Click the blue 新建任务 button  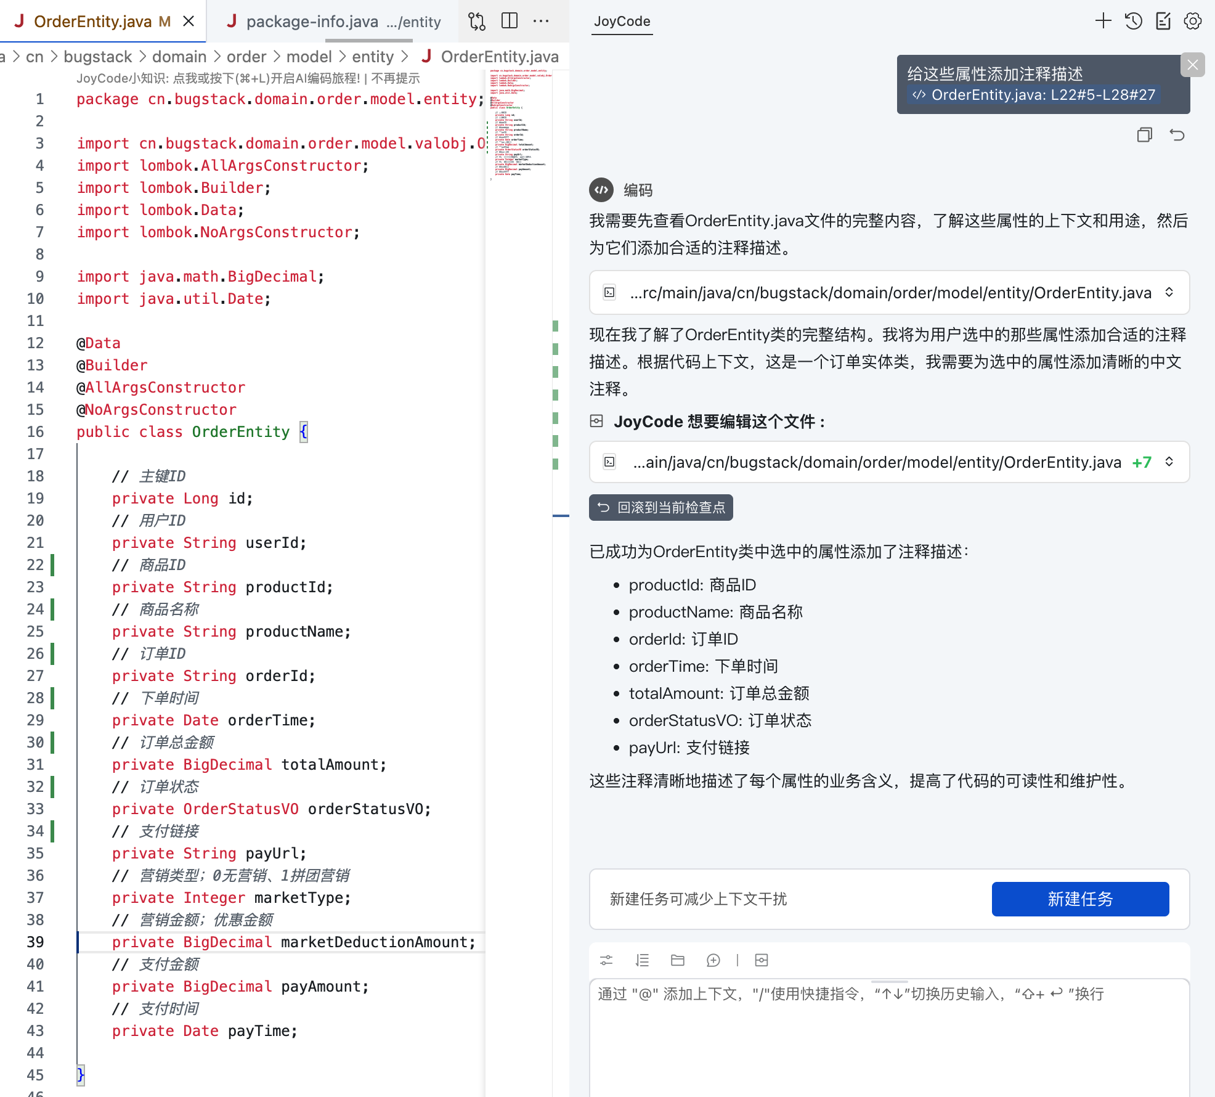(x=1079, y=899)
